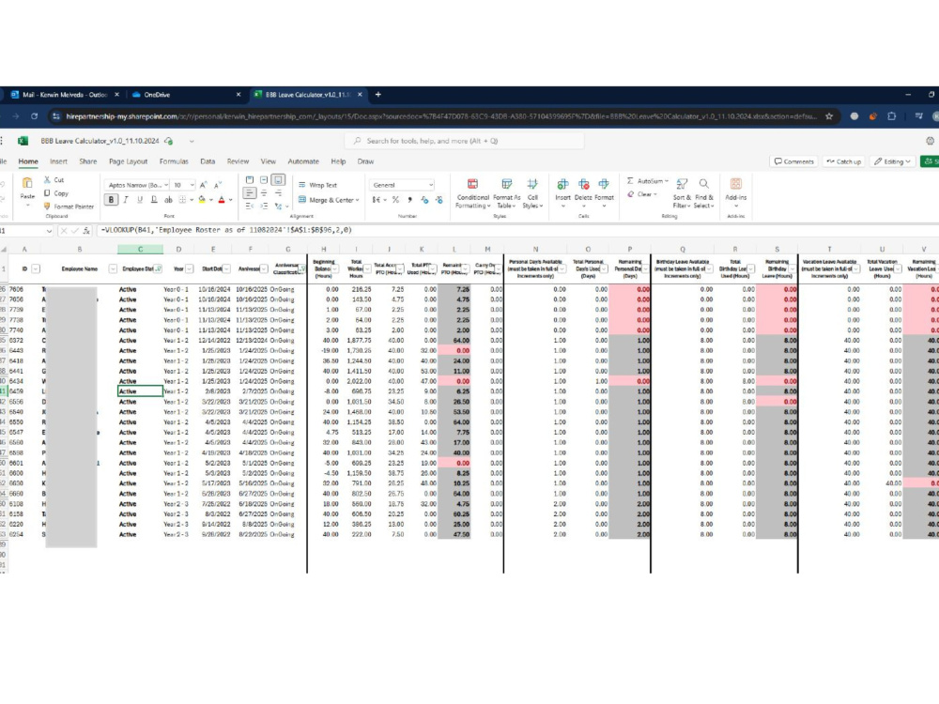Open Cell Styles gallery

coord(532,193)
